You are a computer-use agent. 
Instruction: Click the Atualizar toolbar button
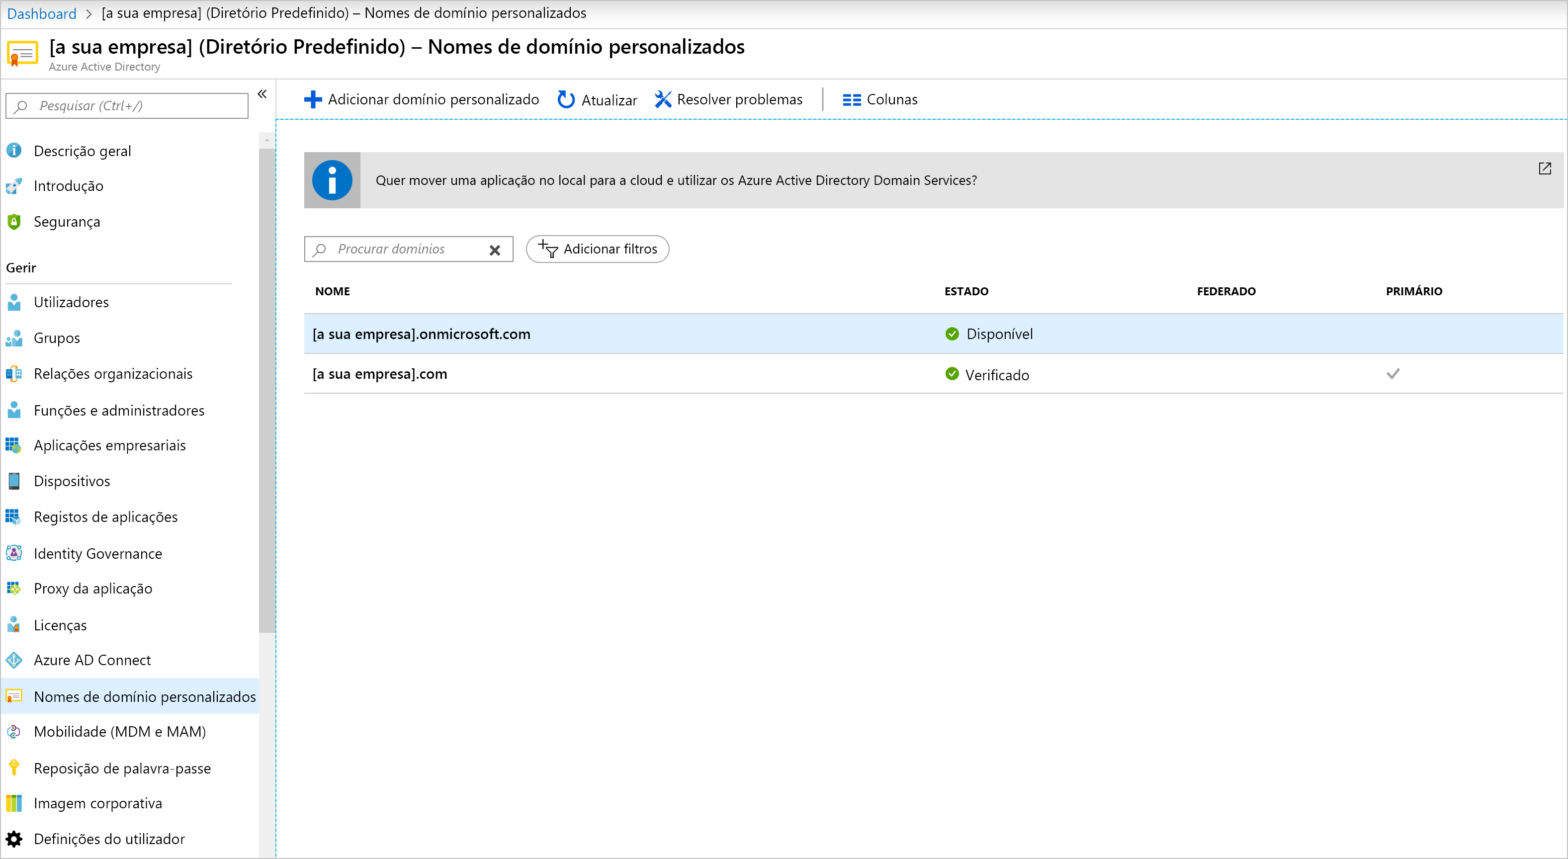[x=597, y=99]
